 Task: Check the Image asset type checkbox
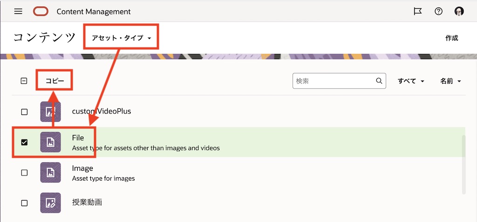click(24, 173)
